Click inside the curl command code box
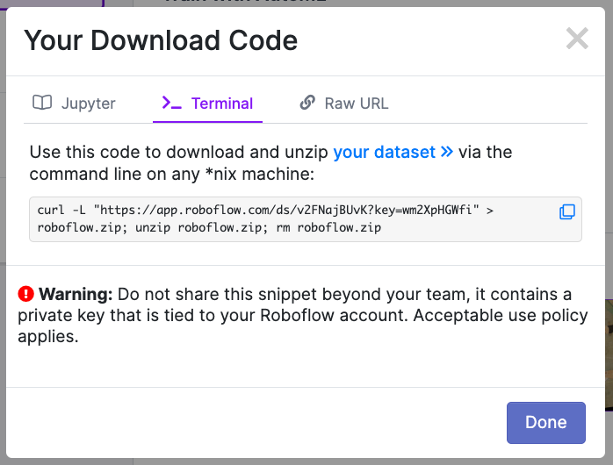 click(x=306, y=219)
